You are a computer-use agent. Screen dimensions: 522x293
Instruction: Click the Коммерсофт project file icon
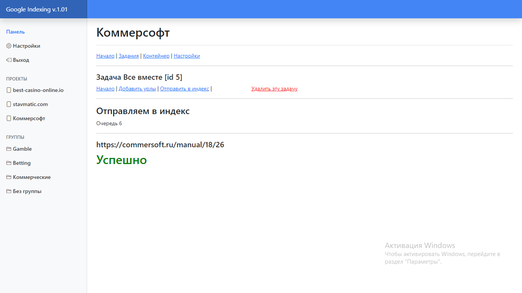tap(9, 118)
